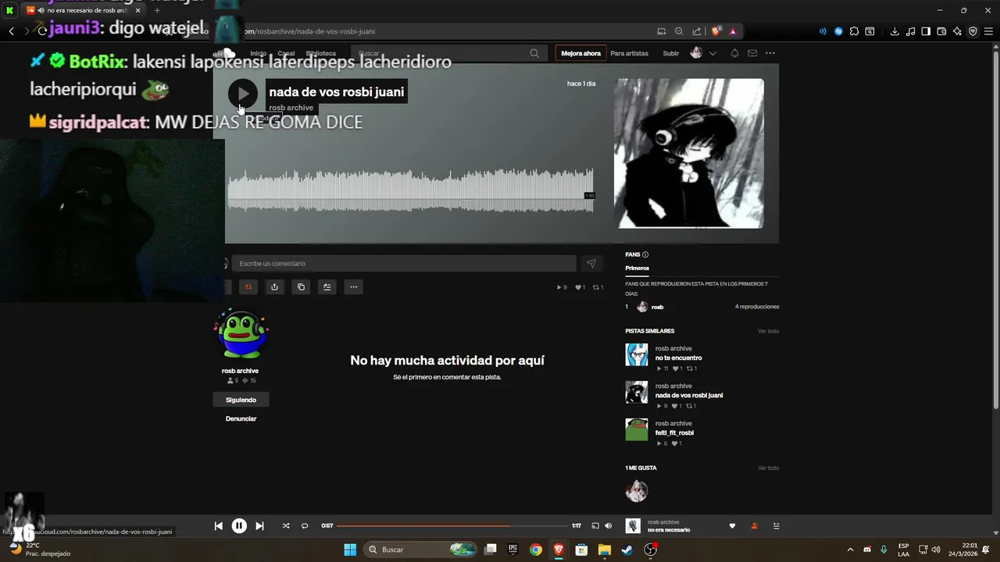This screenshot has width=1000, height=562.
Task: Skip to next track in player bar
Action: (x=259, y=526)
